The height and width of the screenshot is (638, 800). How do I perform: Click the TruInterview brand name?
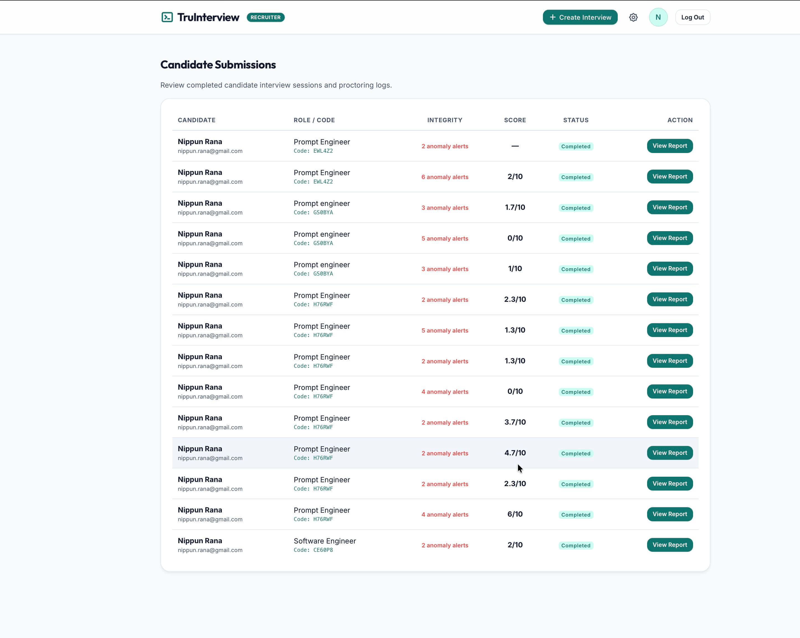[x=208, y=17]
